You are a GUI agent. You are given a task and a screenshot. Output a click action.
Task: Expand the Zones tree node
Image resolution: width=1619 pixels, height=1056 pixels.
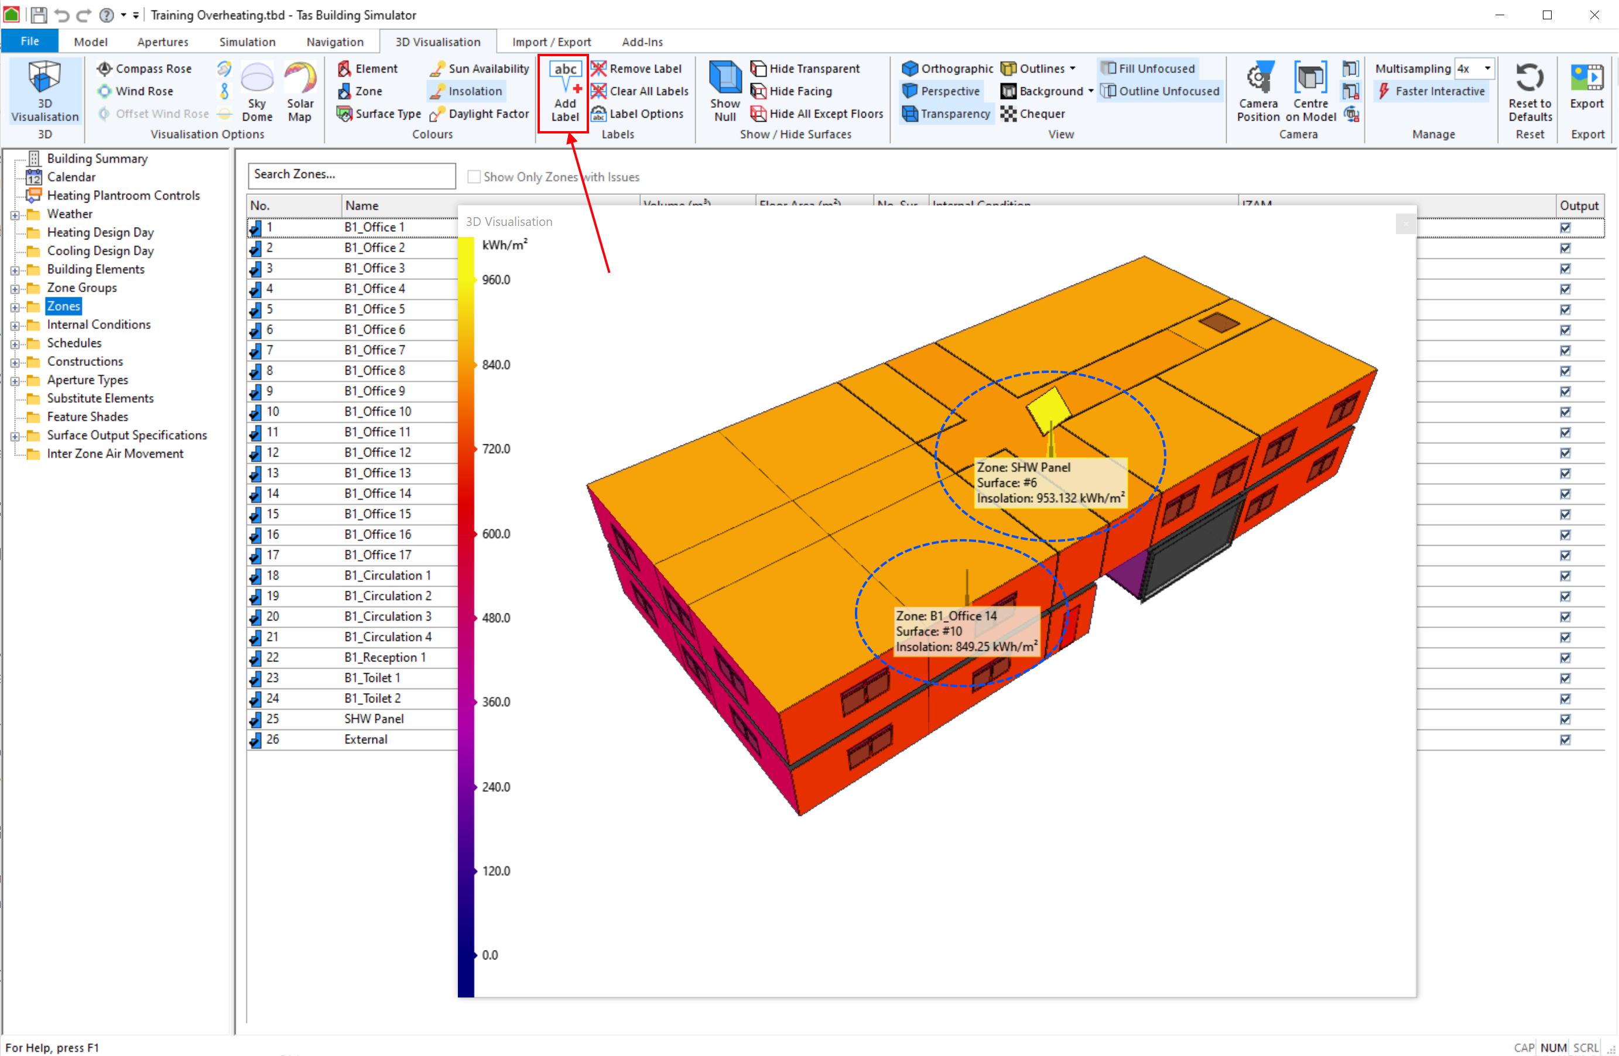tap(15, 307)
